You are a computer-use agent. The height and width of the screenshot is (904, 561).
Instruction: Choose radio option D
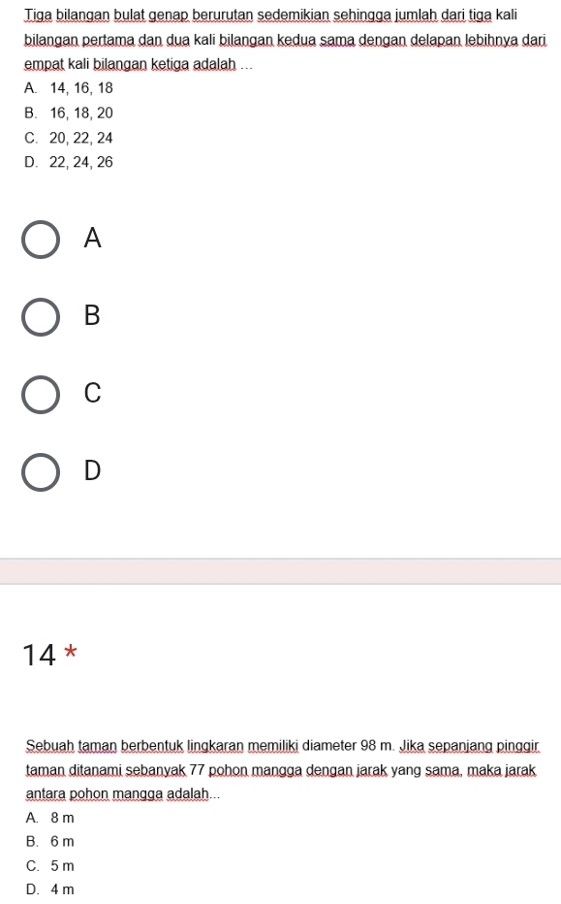point(41,472)
